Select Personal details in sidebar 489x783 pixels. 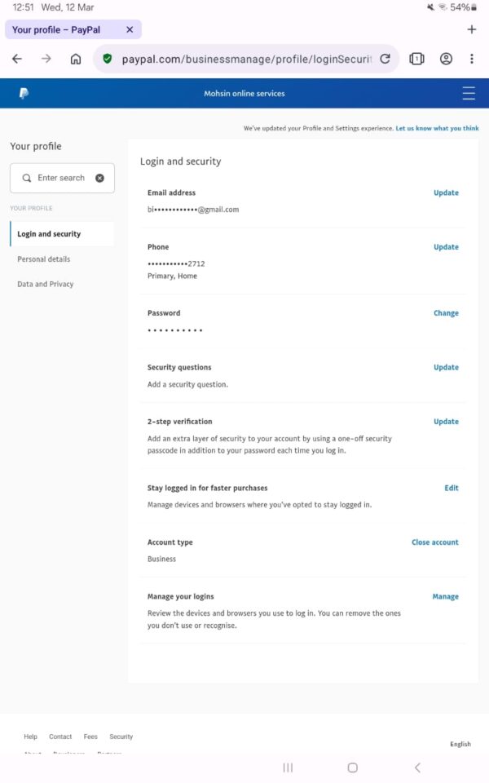coord(44,259)
